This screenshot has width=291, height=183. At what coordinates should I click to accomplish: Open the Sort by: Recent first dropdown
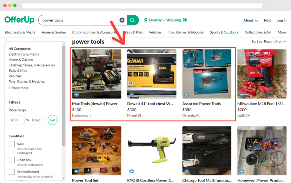tap(269, 41)
